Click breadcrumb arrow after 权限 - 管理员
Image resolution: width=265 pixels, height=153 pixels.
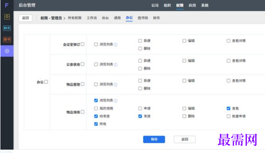pyautogui.click(x=64, y=18)
